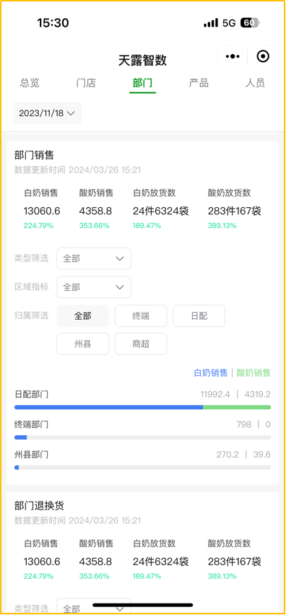Select the 日配 filter option
The image size is (286, 615).
(199, 315)
